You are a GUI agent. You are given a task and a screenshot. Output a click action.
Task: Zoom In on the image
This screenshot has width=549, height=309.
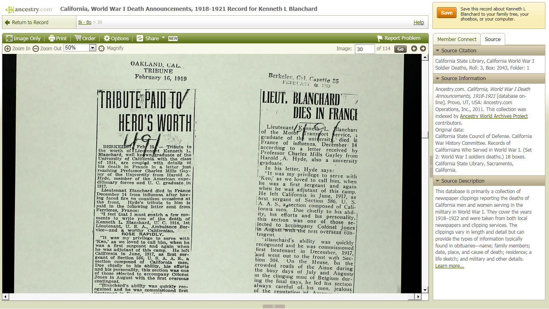[x=17, y=48]
